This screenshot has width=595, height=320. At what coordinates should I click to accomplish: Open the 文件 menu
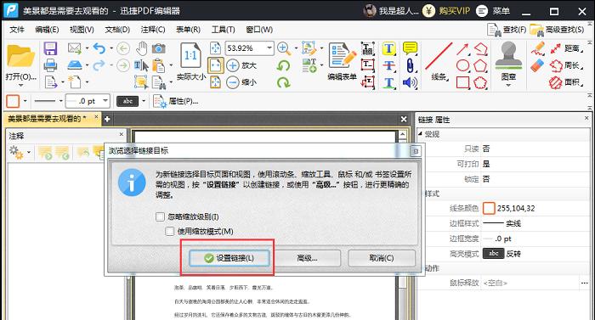pyautogui.click(x=17, y=30)
